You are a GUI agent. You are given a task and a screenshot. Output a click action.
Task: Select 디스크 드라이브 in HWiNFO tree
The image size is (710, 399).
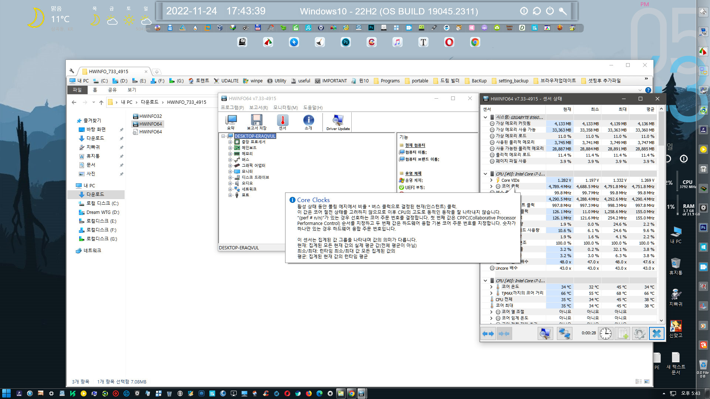[x=251, y=177]
